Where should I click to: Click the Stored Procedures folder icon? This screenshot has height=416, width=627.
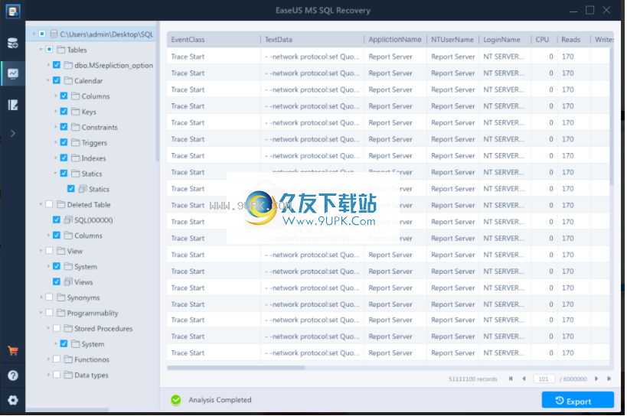68,329
